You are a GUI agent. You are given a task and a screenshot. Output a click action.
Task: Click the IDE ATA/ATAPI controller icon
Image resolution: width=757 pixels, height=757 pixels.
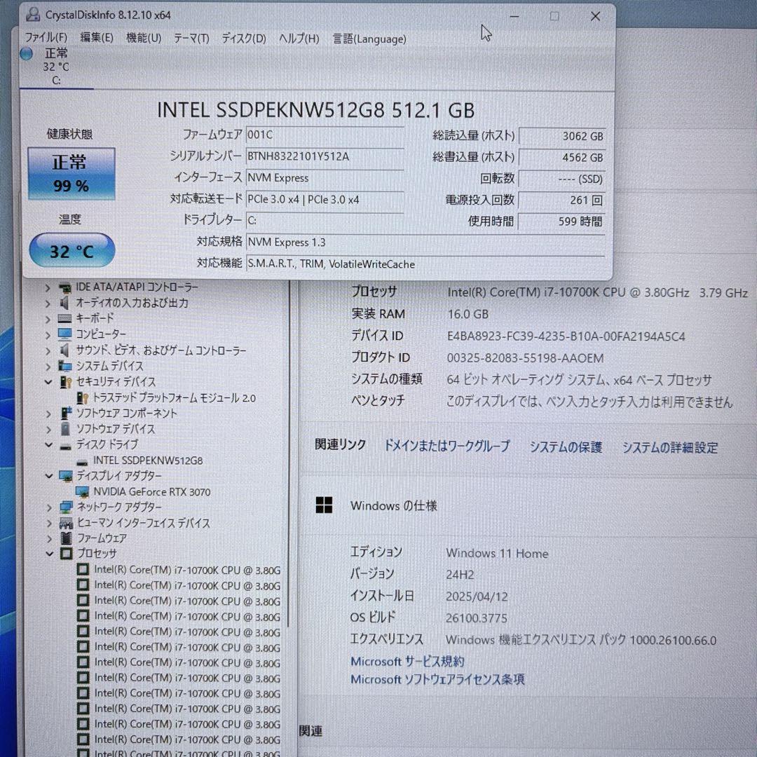pos(64,288)
